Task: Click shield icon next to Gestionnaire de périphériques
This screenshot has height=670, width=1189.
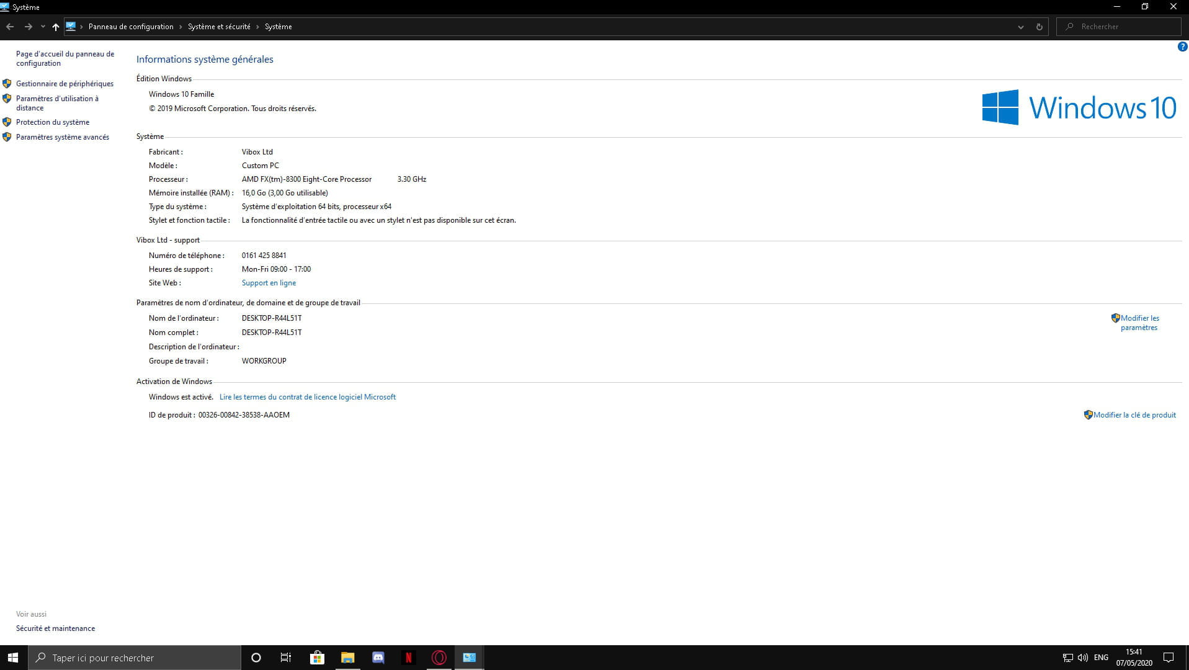Action: pyautogui.click(x=7, y=83)
